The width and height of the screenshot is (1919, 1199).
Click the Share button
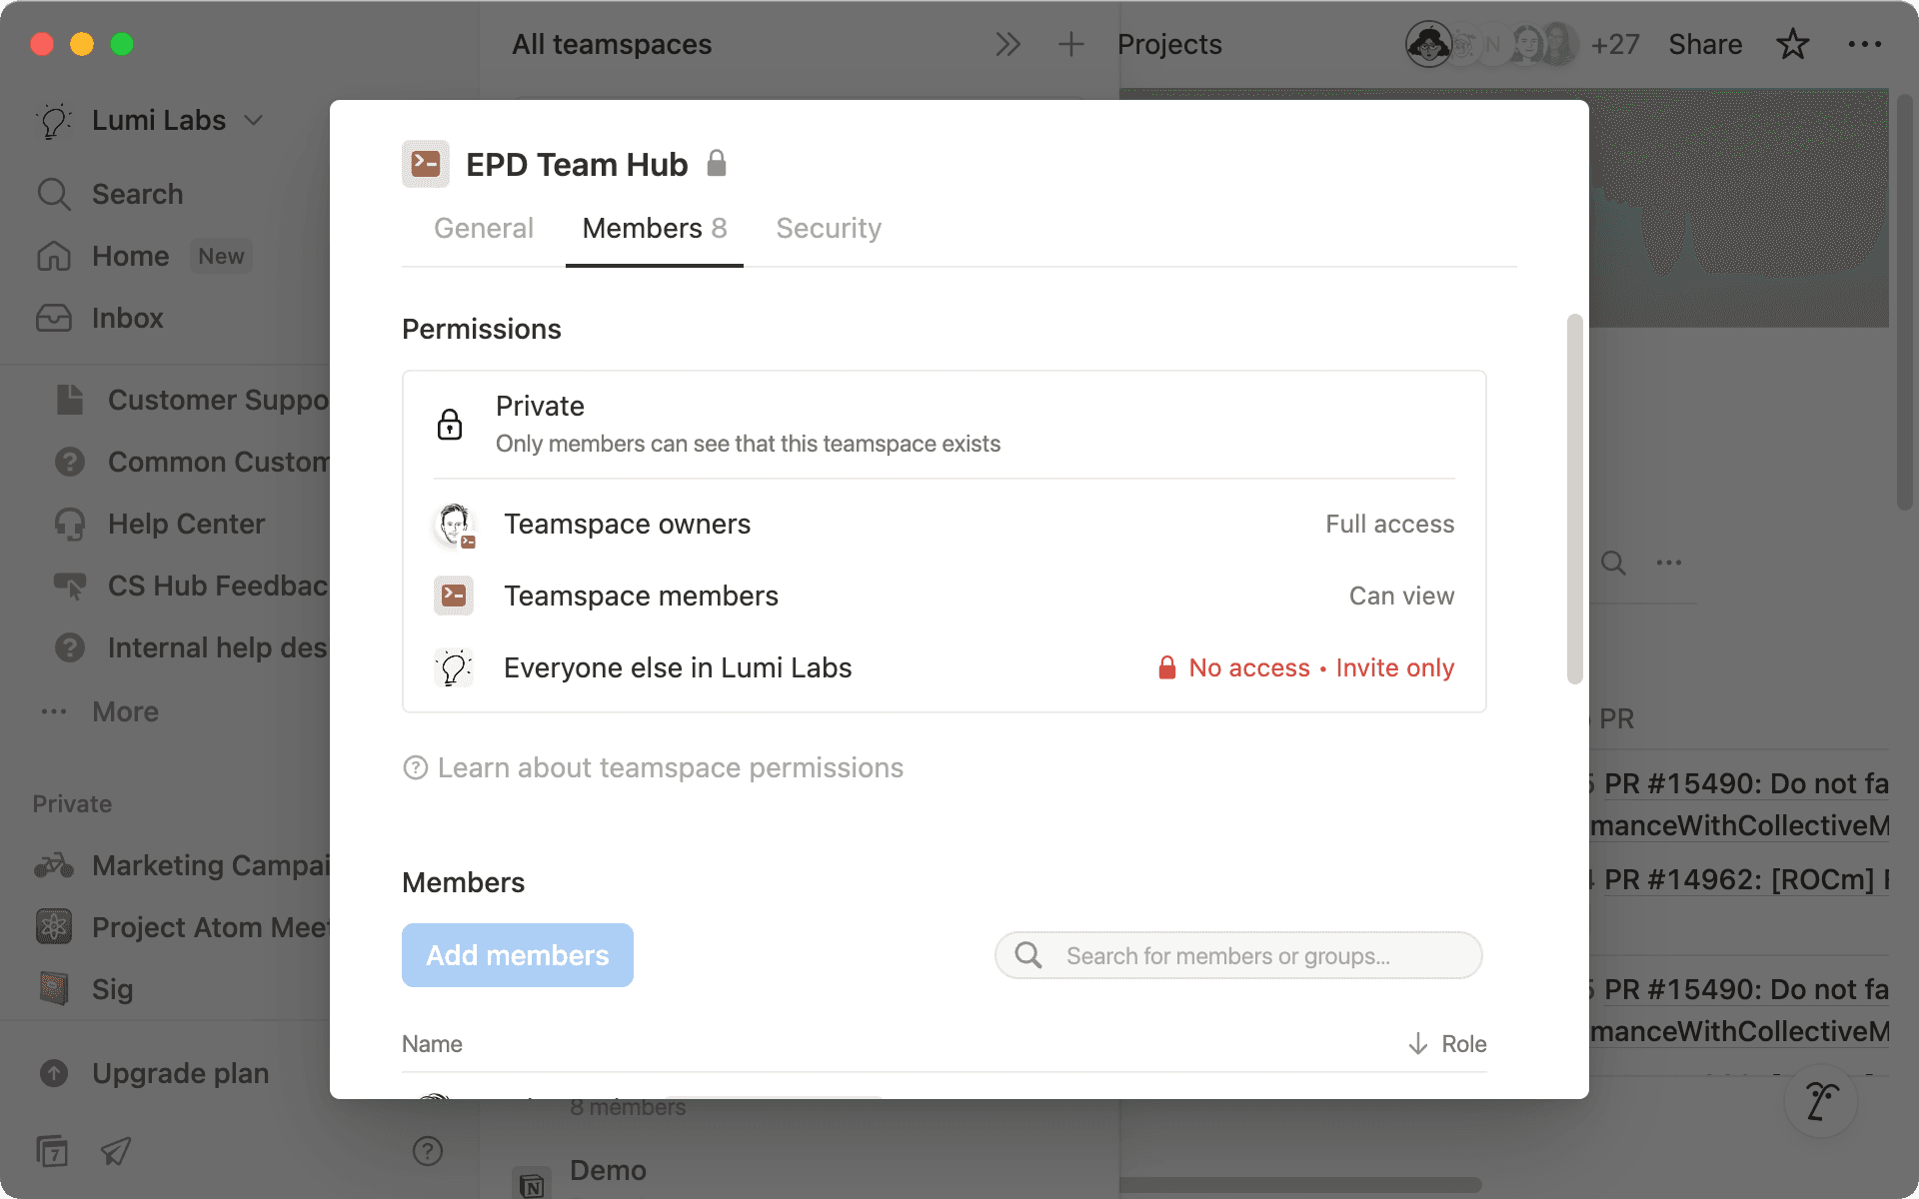[x=1704, y=44]
